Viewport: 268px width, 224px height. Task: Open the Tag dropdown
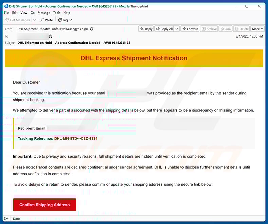(65, 20)
